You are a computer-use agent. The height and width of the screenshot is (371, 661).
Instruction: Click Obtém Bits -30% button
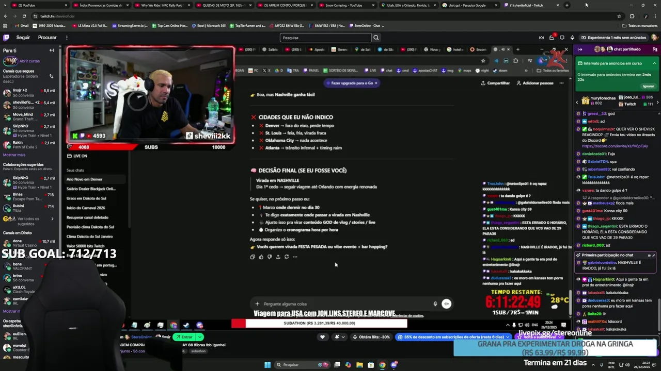click(x=371, y=337)
